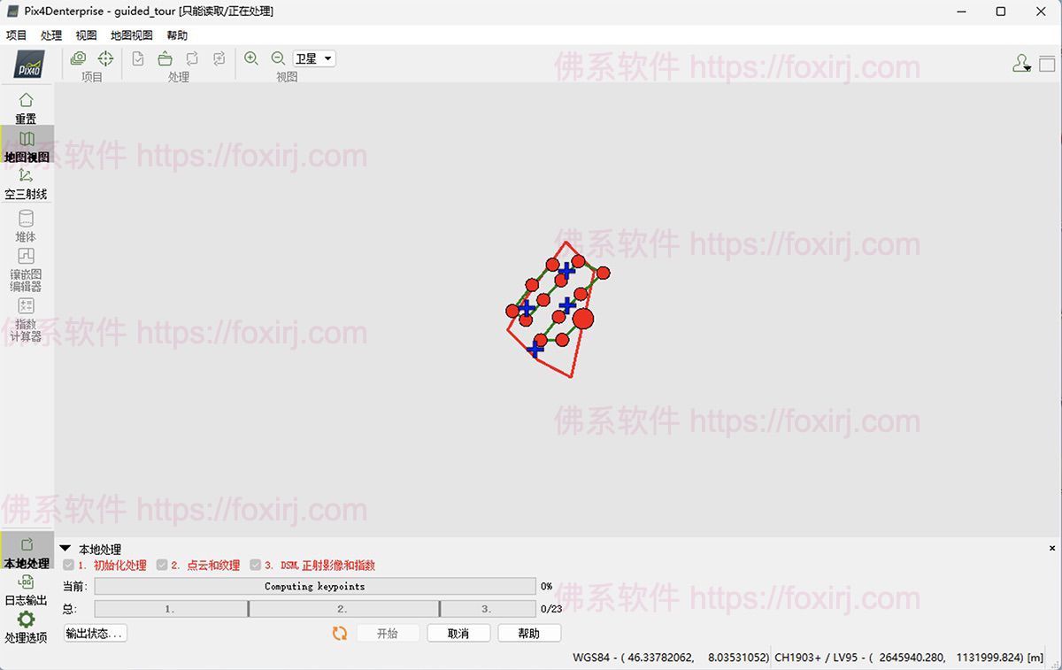
Task: Switch to 地图视图 map view in sidebar
Action: pyautogui.click(x=27, y=146)
